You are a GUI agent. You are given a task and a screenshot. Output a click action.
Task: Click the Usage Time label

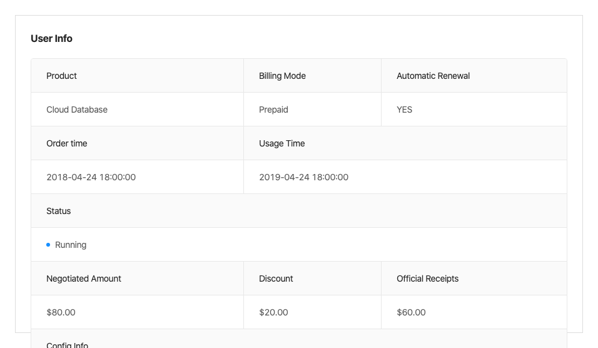[281, 143]
